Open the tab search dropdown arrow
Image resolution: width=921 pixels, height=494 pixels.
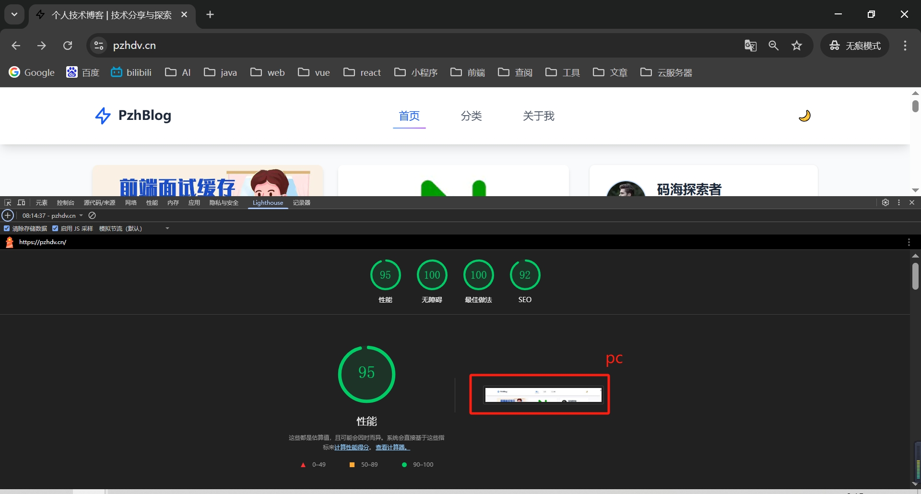(14, 14)
